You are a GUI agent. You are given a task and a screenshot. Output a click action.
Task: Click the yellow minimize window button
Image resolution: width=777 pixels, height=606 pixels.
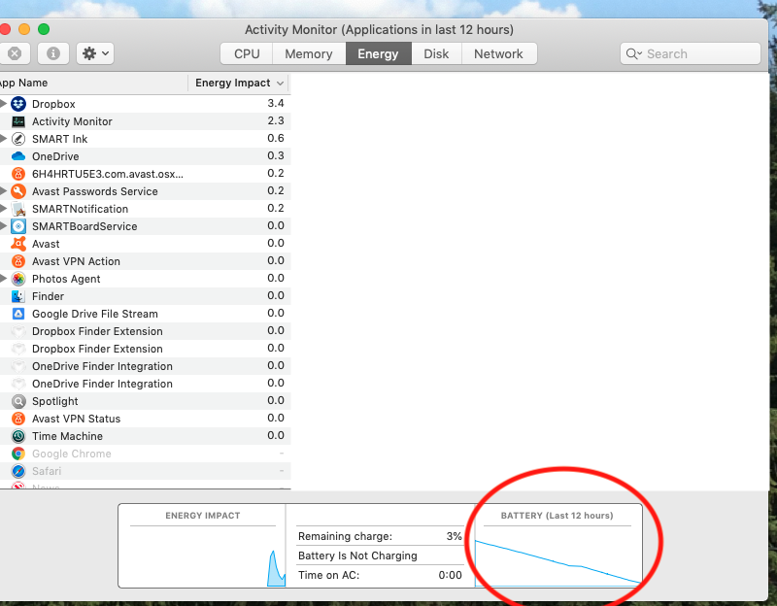click(x=23, y=29)
